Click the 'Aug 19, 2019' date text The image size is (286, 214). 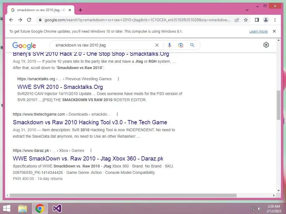pyautogui.click(x=25, y=61)
